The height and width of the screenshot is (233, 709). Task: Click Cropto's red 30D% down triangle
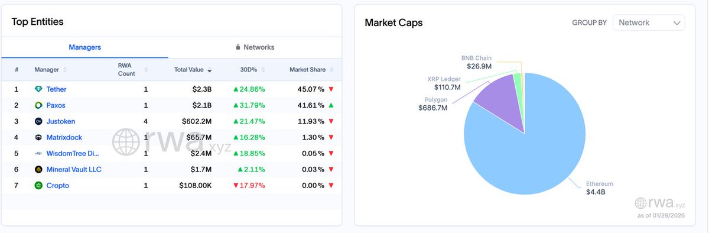pos(235,185)
